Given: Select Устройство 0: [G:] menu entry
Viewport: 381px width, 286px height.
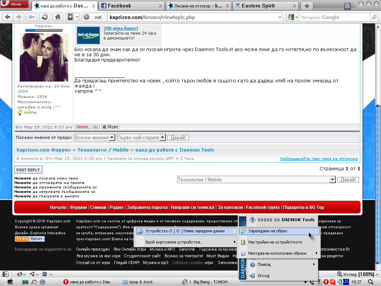Looking at the screenshot, I should point(186,231).
